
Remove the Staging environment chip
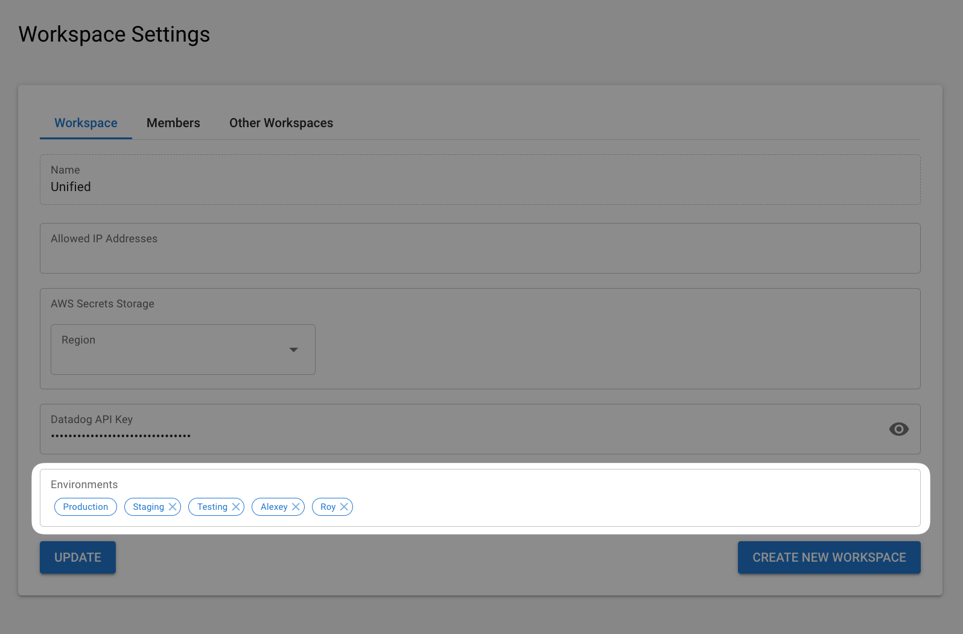173,507
